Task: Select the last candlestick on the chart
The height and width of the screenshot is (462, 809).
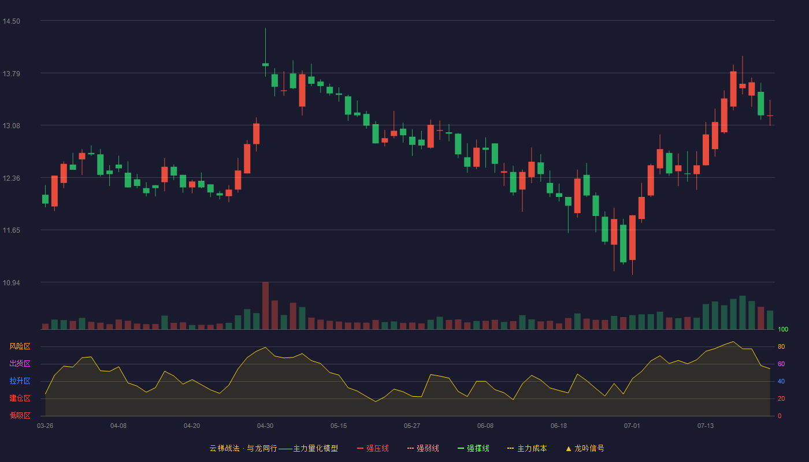Action: [x=770, y=115]
